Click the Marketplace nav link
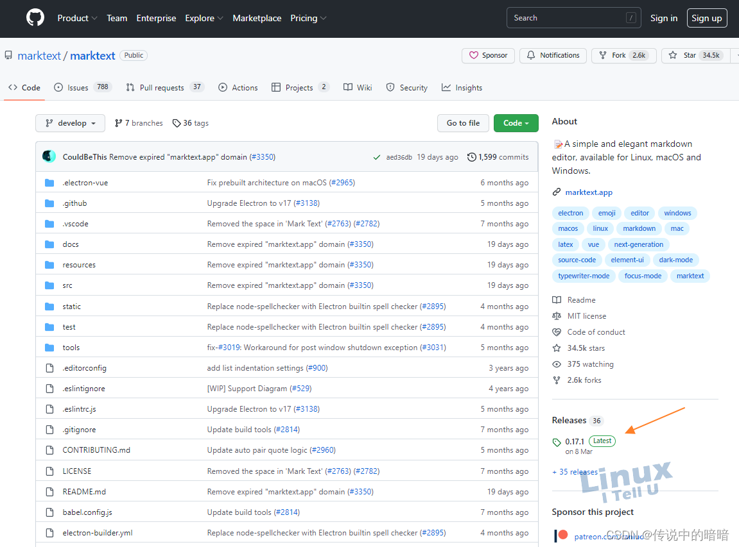739x547 pixels. point(257,18)
